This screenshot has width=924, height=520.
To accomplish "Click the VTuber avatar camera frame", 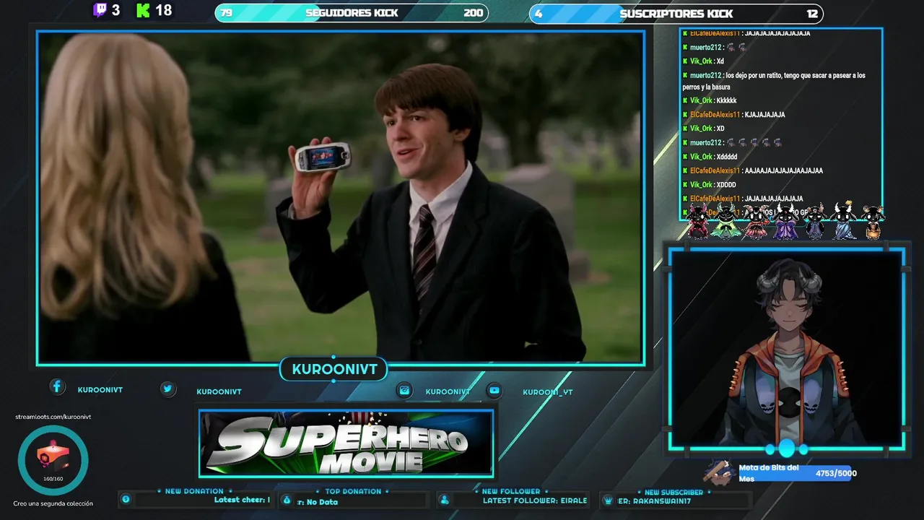I will click(x=786, y=349).
